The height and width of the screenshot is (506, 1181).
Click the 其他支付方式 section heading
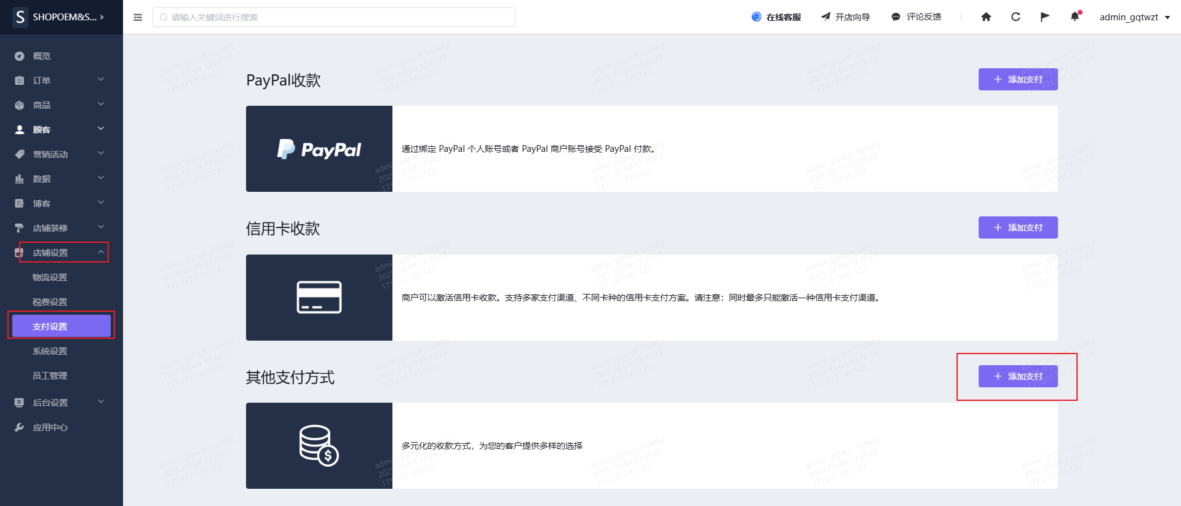pos(290,377)
